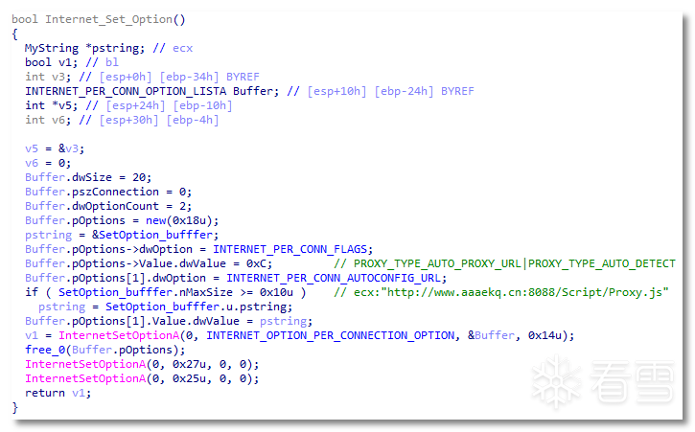The width and height of the screenshot is (695, 432).
Task: Select the function name Internet_Set_Option
Action: point(108,19)
